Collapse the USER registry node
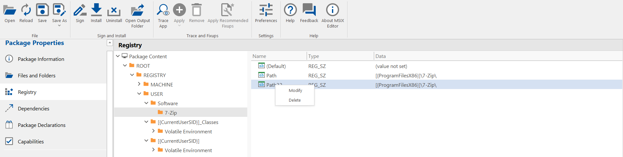Image resolution: width=623 pixels, height=157 pixels. (139, 94)
